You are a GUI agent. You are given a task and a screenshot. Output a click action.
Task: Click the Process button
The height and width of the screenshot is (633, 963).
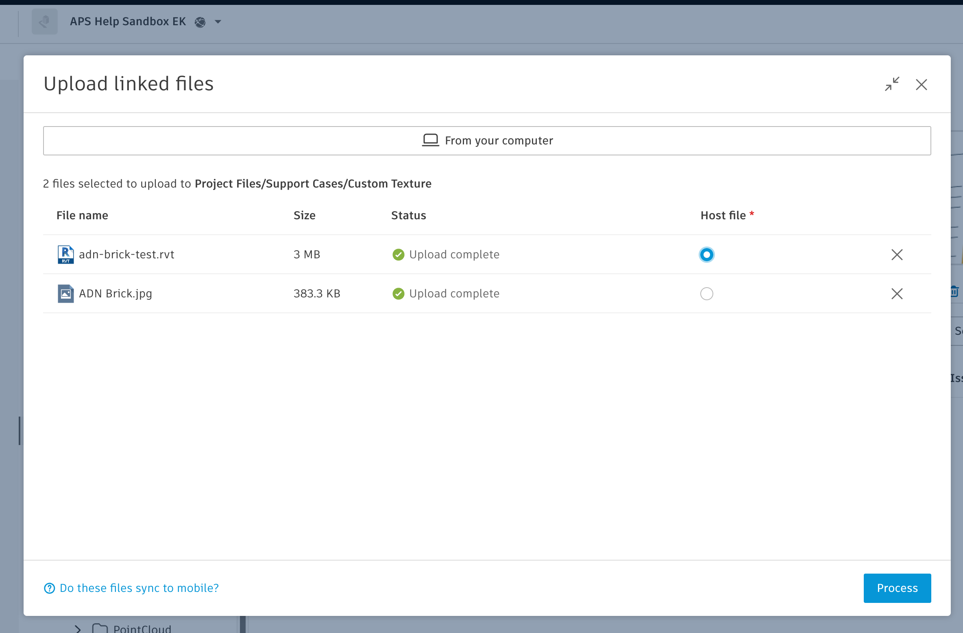(897, 588)
